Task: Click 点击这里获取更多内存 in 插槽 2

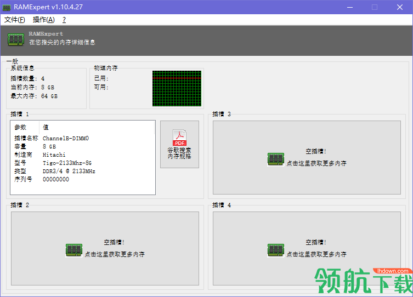Action: coord(115,254)
